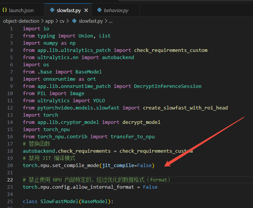Expand the object-detection breadcrumb folder

point(21,21)
